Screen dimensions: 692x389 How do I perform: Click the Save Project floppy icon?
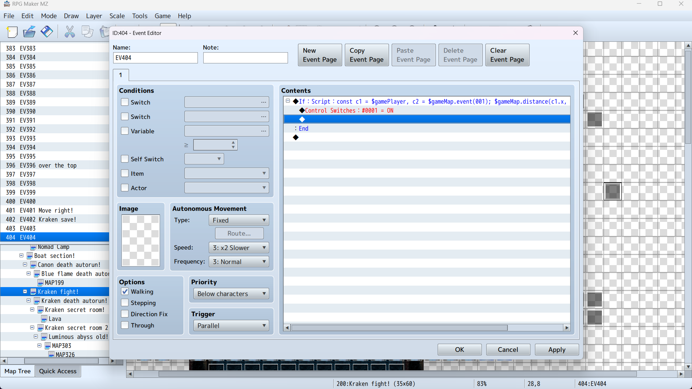[x=46, y=32]
